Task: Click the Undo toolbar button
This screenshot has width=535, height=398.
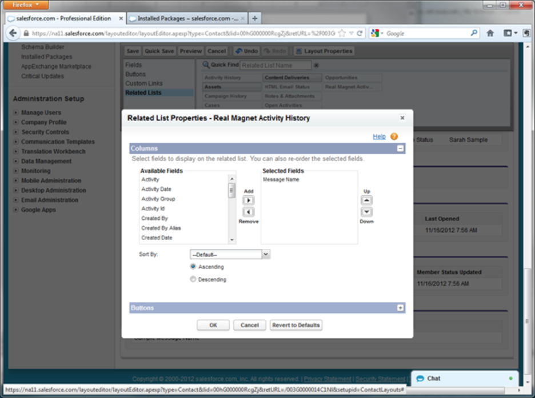Action: 247,51
